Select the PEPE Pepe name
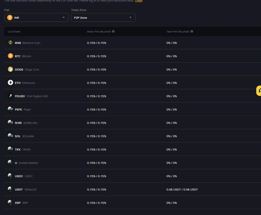Viewport: 261px width, 215px height. (23, 110)
